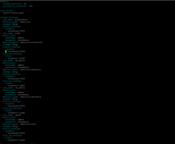Screen dimensions: 175x144
Task: Click the "rules/*rules.yaml" entry
Action: click(x=13, y=13)
